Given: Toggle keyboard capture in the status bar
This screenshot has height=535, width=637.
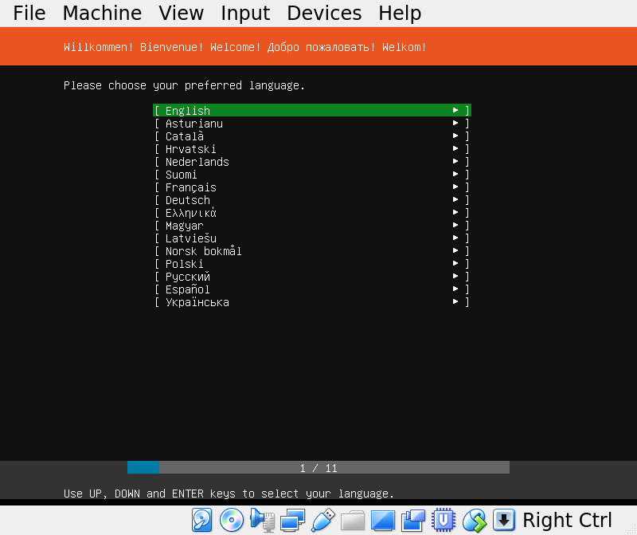Looking at the screenshot, I should 504,520.
